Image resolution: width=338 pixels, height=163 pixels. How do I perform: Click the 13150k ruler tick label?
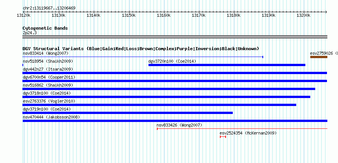[129, 15]
